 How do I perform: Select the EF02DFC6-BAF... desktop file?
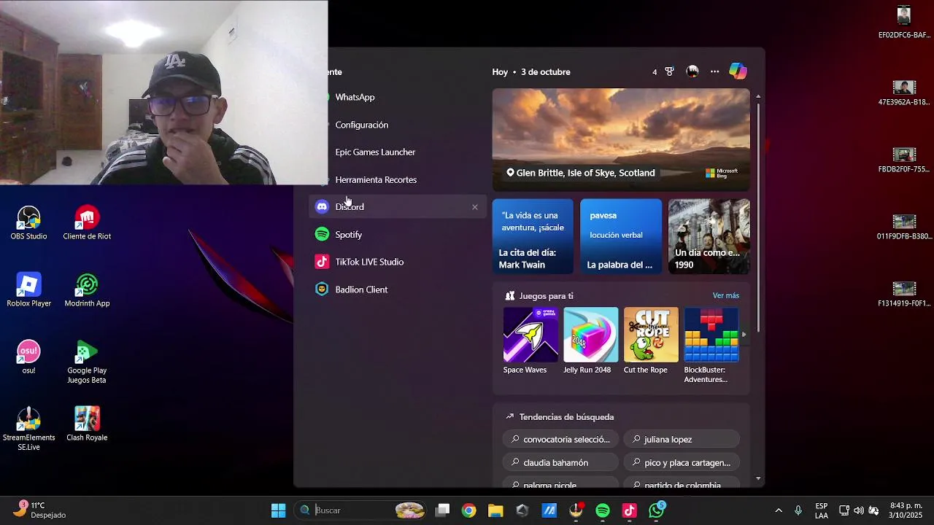[x=904, y=22]
